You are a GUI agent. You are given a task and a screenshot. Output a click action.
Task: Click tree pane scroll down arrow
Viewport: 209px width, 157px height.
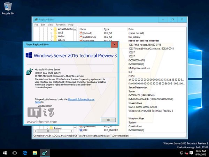75,127
